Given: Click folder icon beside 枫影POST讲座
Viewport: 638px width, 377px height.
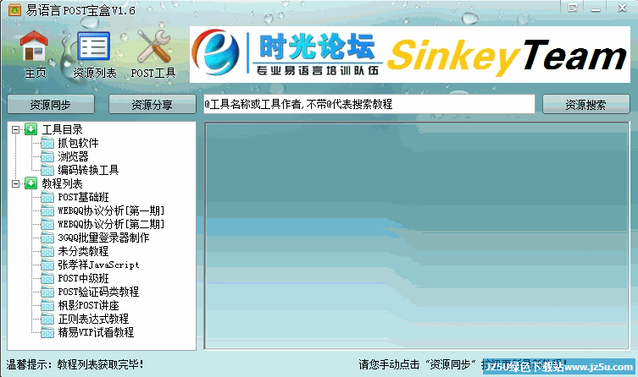Looking at the screenshot, I should tap(47, 305).
